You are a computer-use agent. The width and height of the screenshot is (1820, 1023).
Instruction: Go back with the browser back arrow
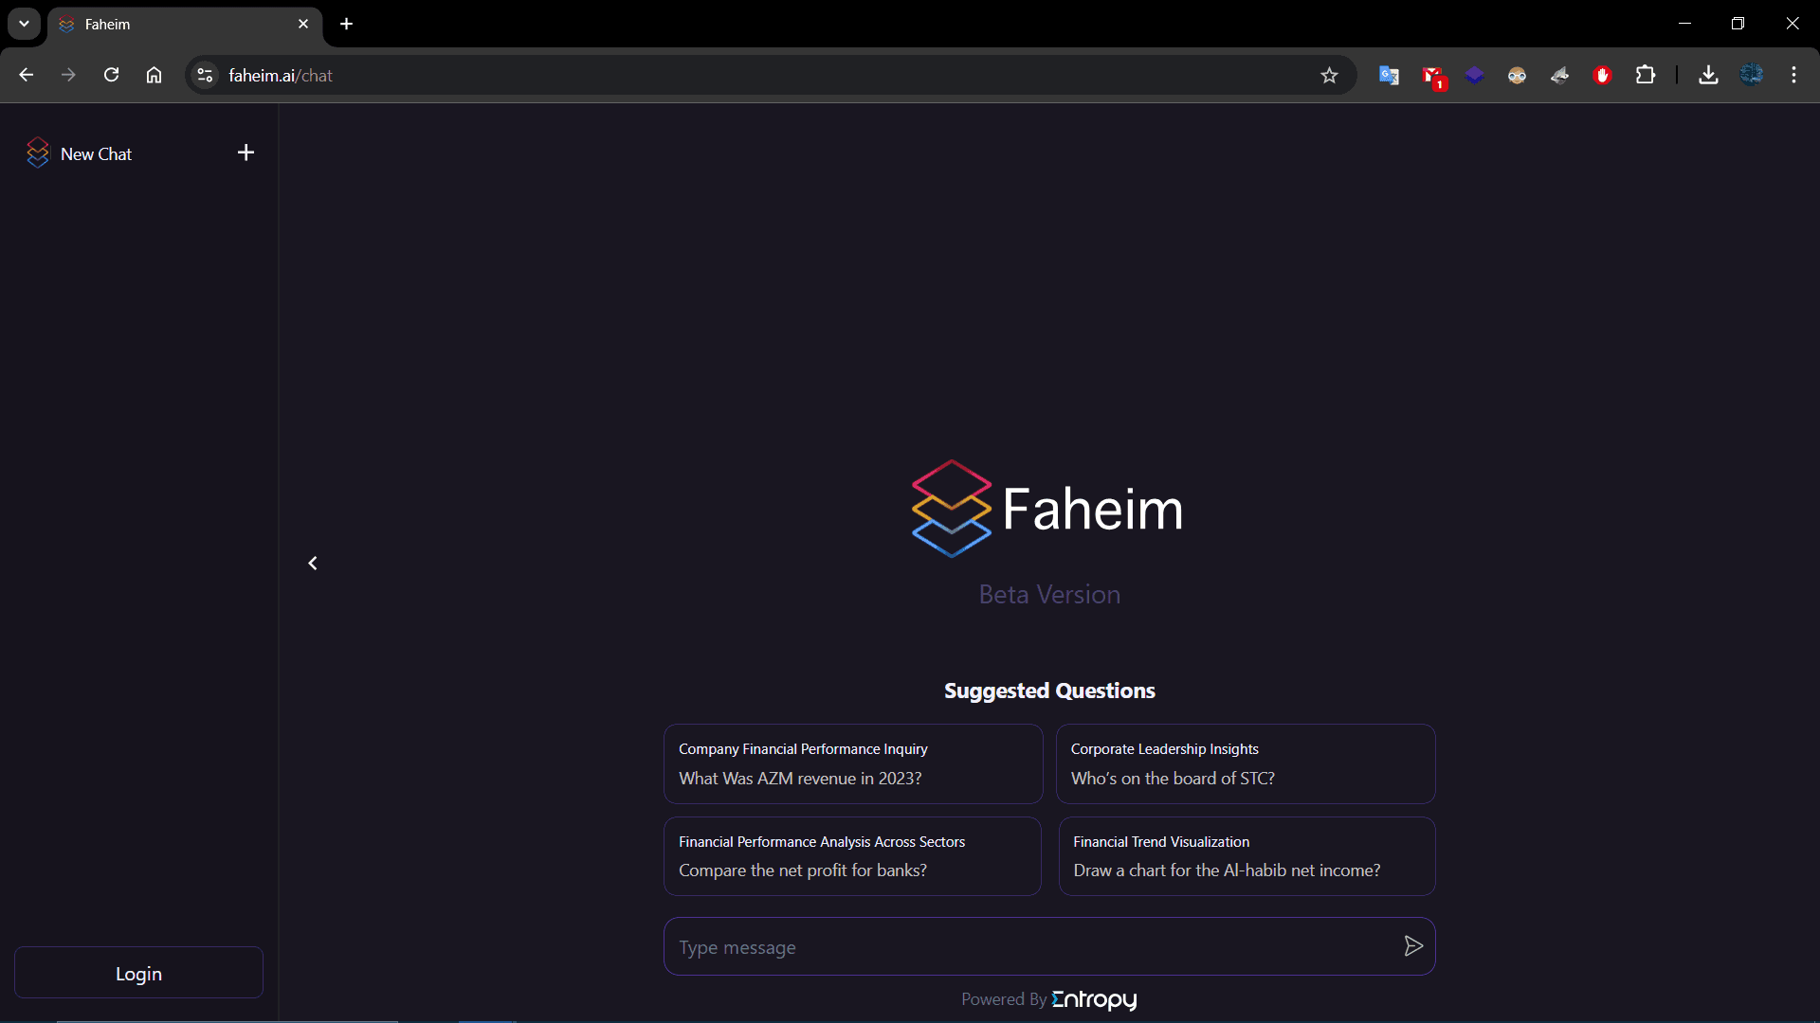[x=26, y=75]
